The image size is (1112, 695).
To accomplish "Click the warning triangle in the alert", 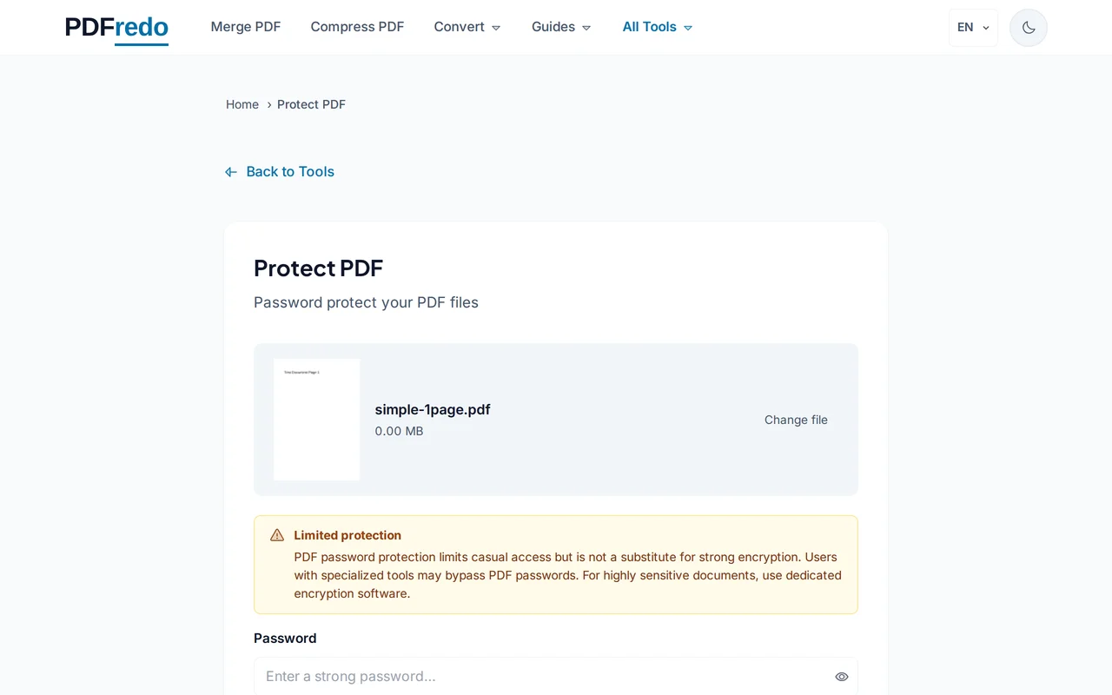I will click(276, 534).
